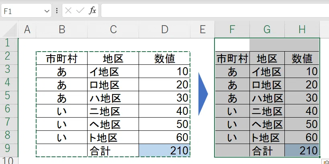Click cell D4 with value 20
This screenshot has width=329, height=164.
click(x=165, y=84)
